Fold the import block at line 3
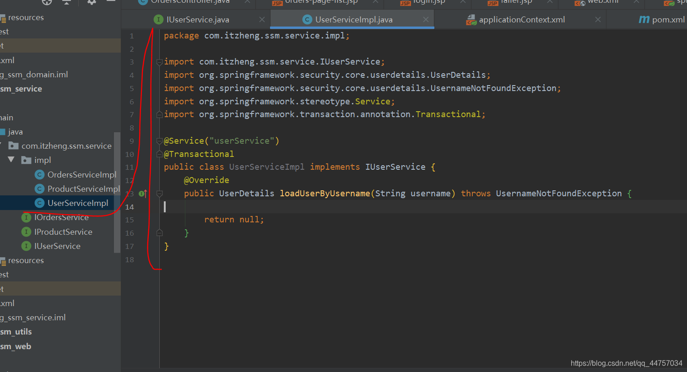687x372 pixels. (159, 62)
